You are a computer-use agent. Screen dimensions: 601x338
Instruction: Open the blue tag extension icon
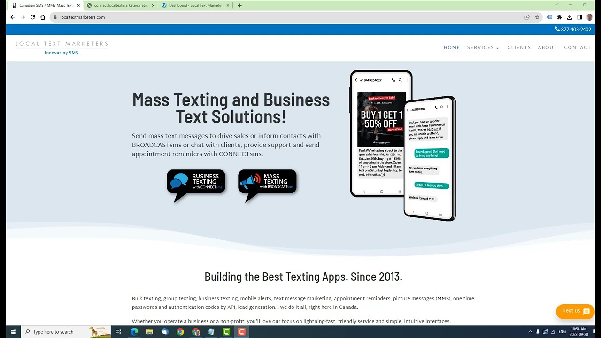(550, 17)
